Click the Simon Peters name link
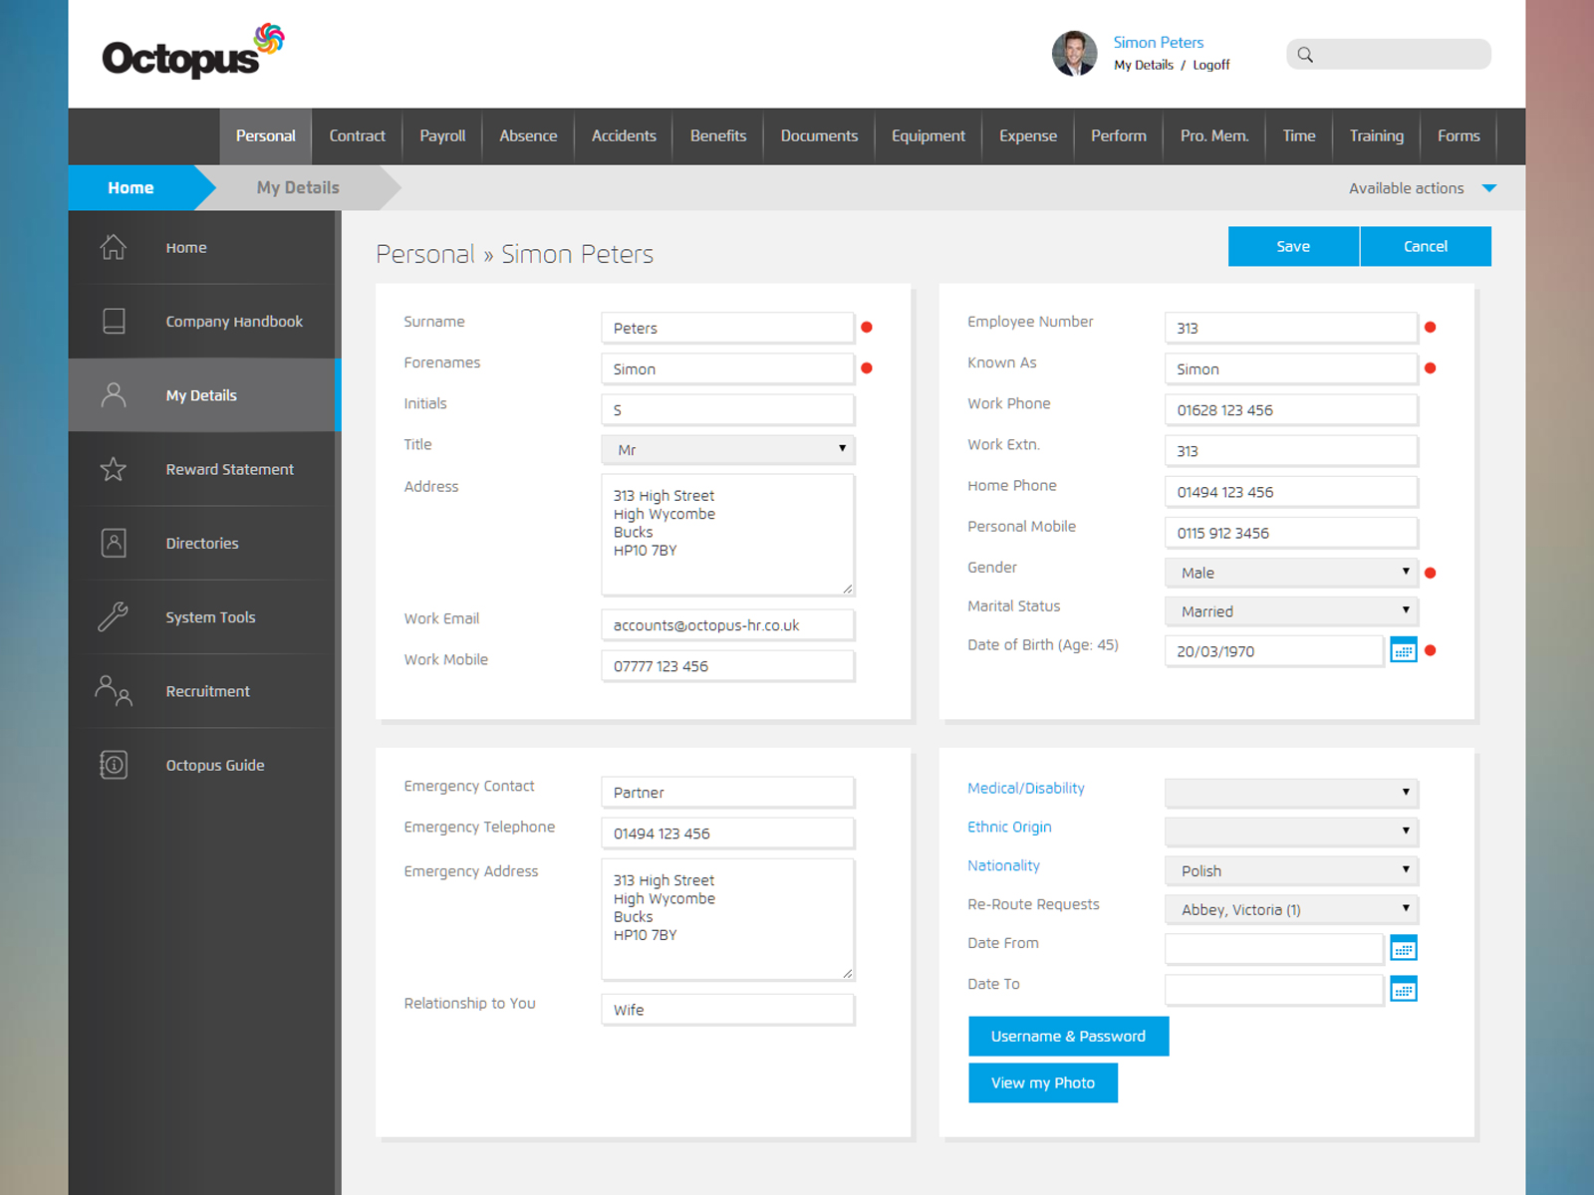Screen dimensions: 1594x1195 tap(1159, 43)
